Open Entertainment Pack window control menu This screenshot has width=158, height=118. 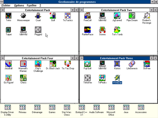coord(3,10)
